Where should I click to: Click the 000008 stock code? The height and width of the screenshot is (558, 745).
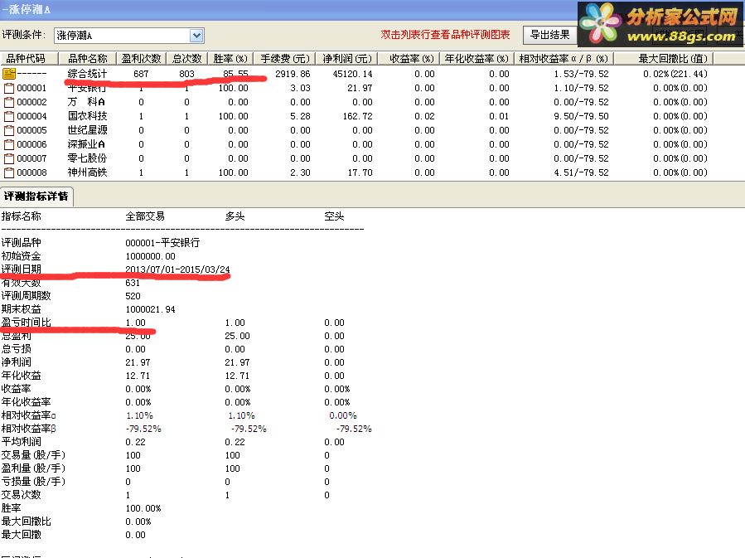coord(31,172)
